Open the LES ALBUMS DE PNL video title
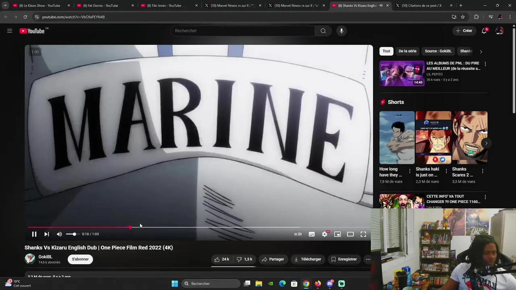 453,66
